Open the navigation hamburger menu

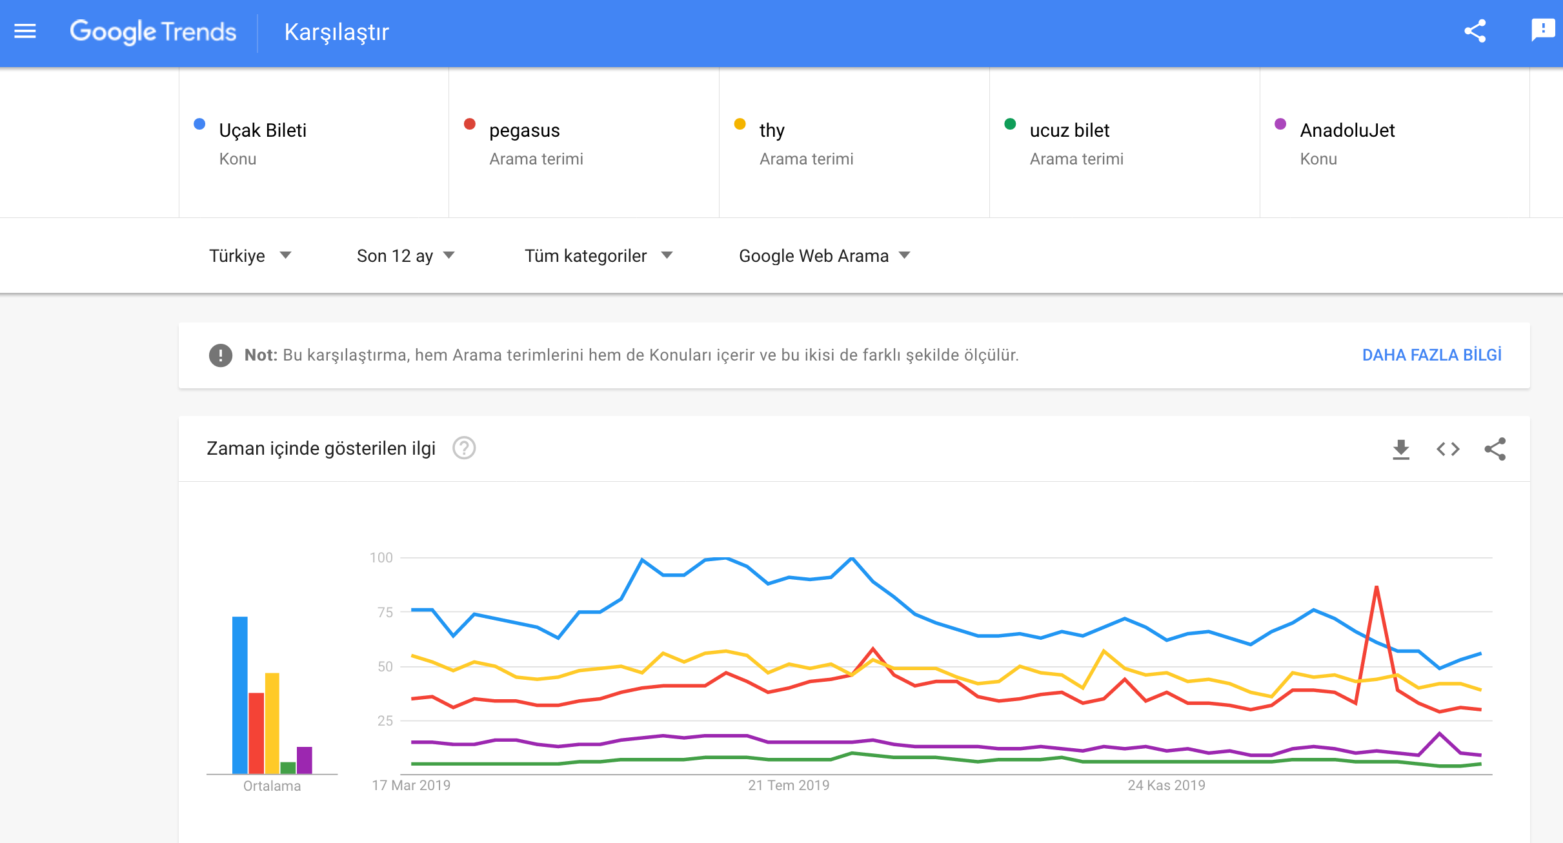25,31
